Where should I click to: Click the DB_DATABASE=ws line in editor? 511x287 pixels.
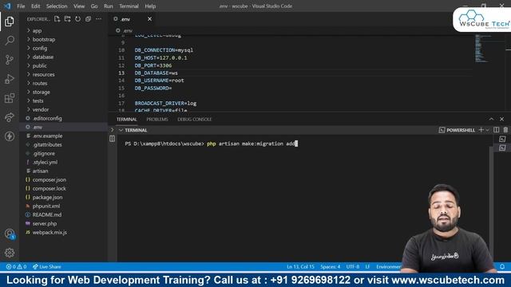click(156, 73)
